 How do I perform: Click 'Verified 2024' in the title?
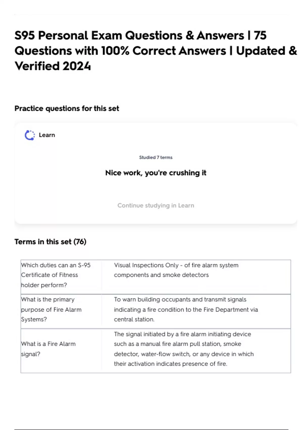(x=53, y=66)
